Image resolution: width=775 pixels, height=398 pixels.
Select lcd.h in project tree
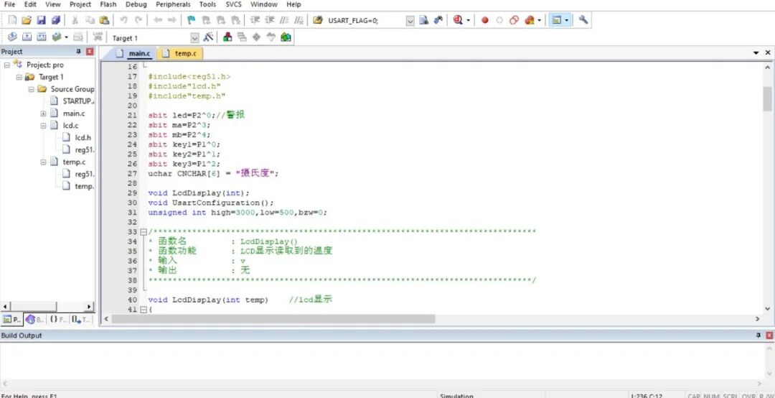77,138
